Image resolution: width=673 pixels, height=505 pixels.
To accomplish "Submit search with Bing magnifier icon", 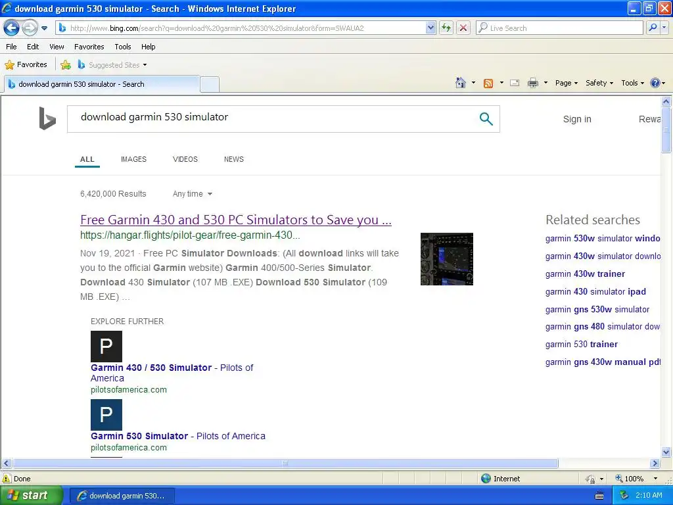I will pyautogui.click(x=486, y=118).
